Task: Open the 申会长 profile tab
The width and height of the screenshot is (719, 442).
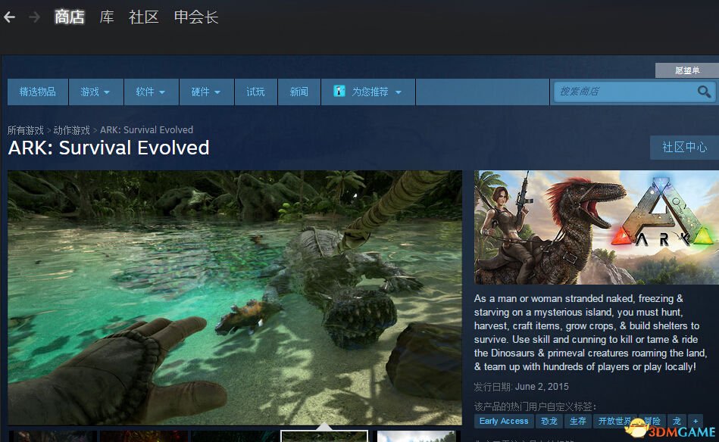Action: click(195, 17)
